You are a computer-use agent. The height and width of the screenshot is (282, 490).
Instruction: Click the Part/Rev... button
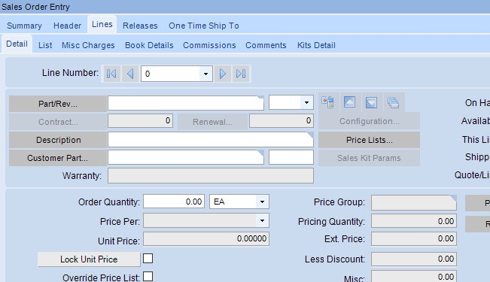coord(57,104)
